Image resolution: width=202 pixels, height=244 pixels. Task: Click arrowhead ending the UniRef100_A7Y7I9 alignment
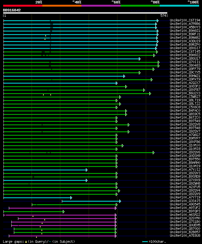click(71, 198)
